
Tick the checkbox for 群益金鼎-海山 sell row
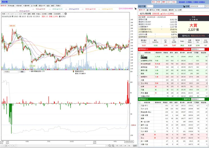click(x=139, y=112)
